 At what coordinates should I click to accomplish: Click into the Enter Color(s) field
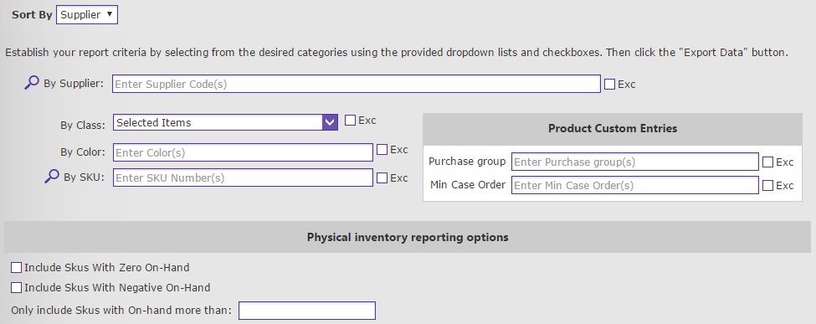pos(243,152)
